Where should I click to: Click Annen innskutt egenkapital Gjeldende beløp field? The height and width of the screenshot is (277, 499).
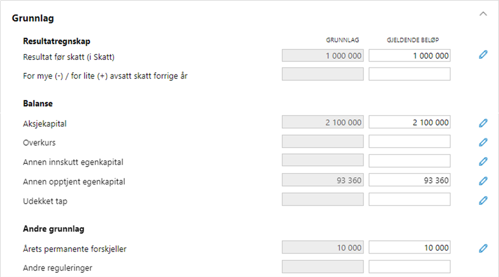410,161
